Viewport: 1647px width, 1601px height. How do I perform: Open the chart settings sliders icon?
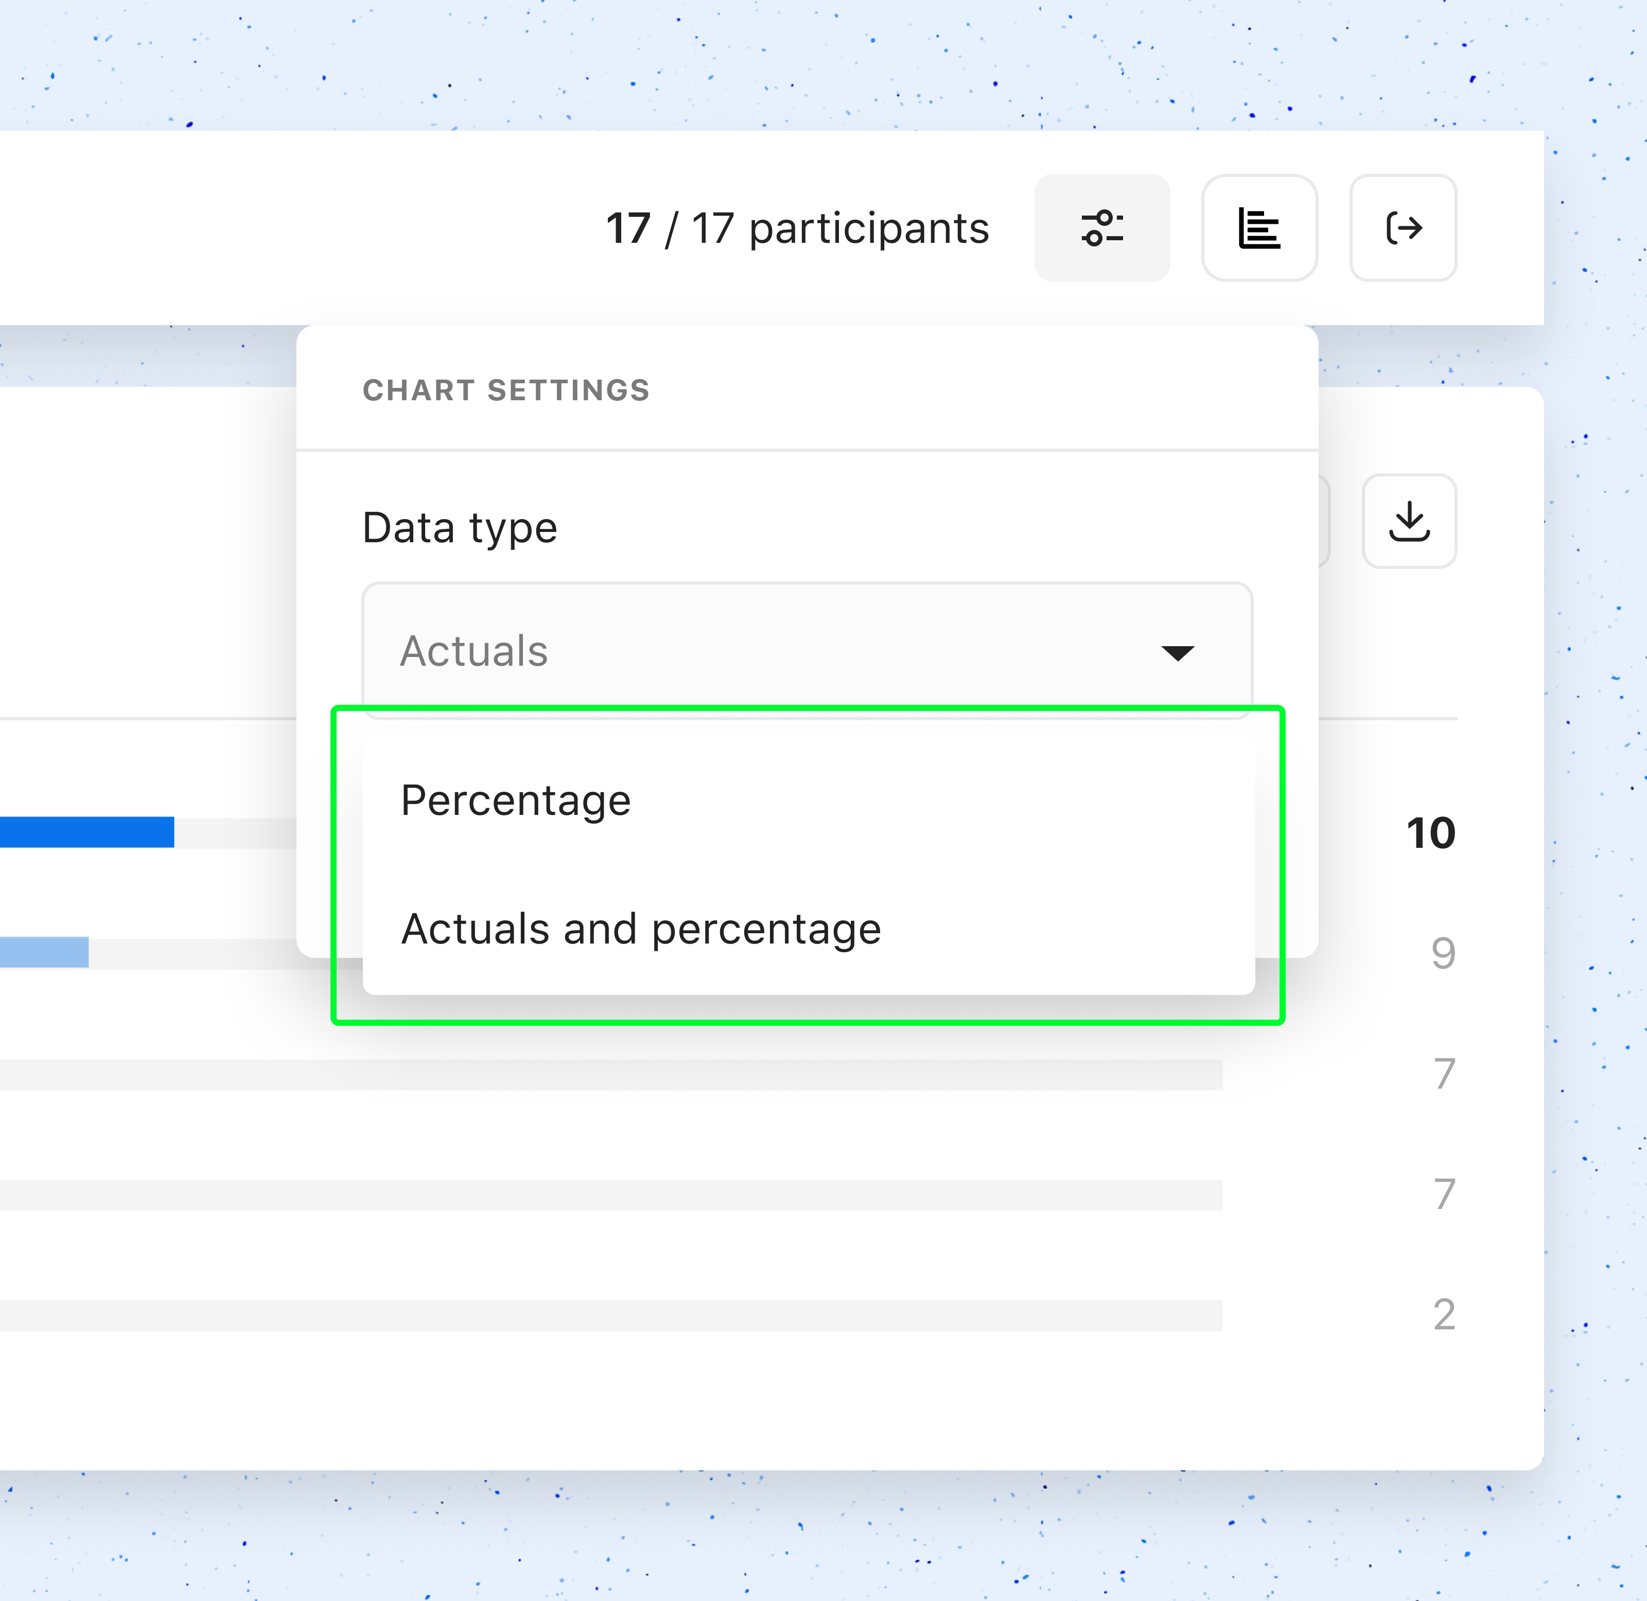point(1101,228)
